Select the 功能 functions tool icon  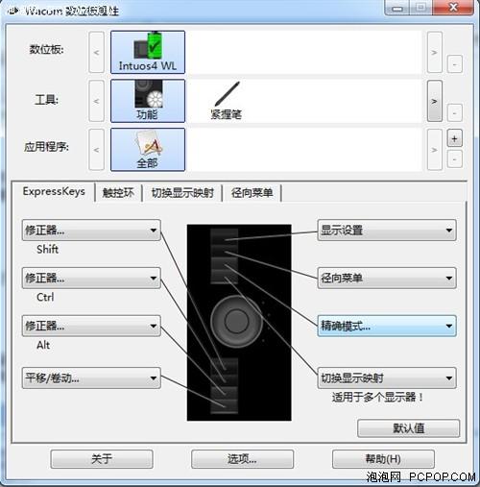point(148,101)
